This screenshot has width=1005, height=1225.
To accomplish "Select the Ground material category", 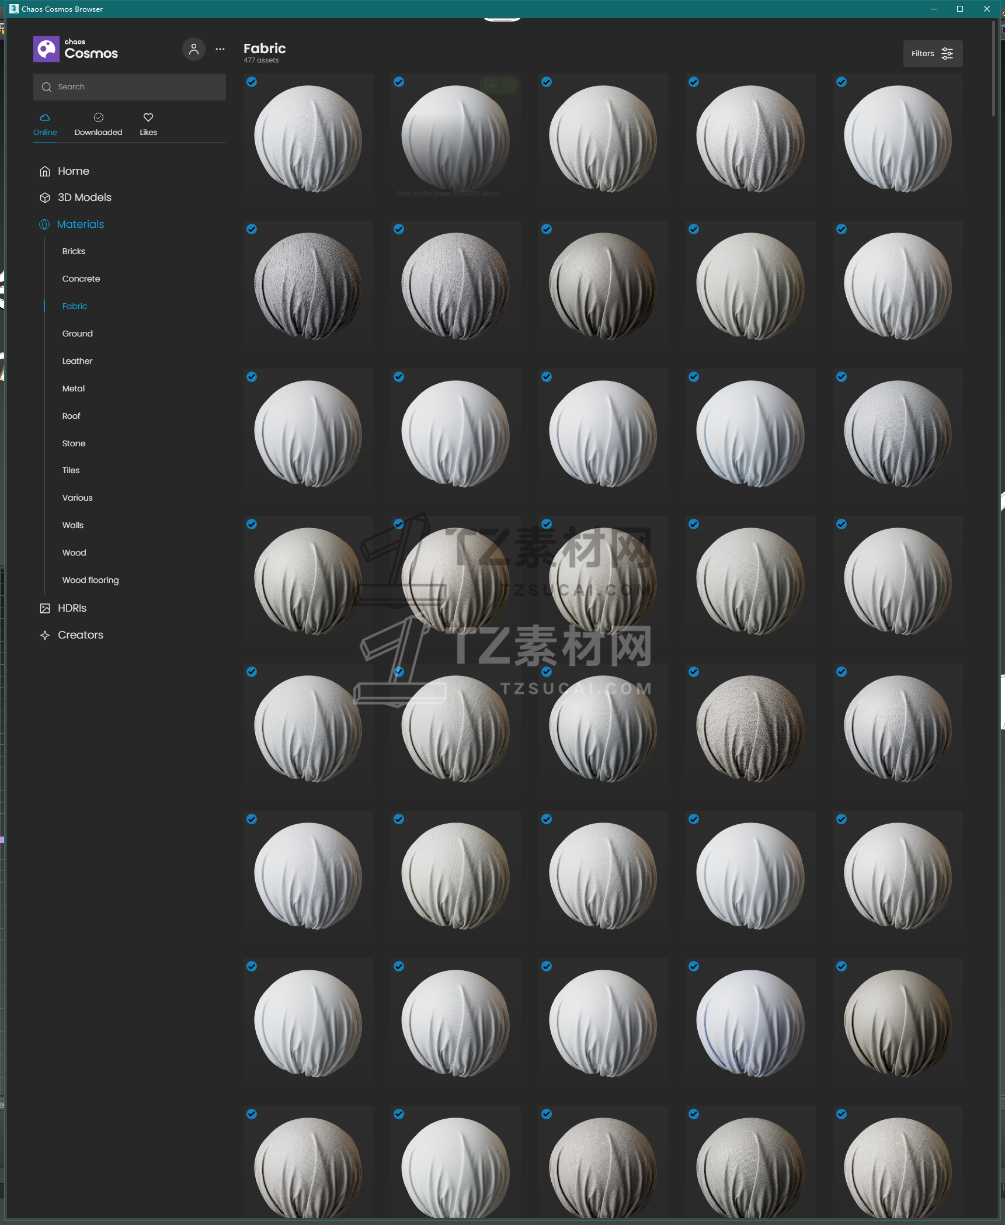I will (x=78, y=334).
